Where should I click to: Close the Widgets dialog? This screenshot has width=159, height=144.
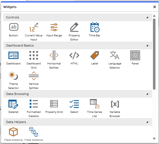[x=155, y=7]
